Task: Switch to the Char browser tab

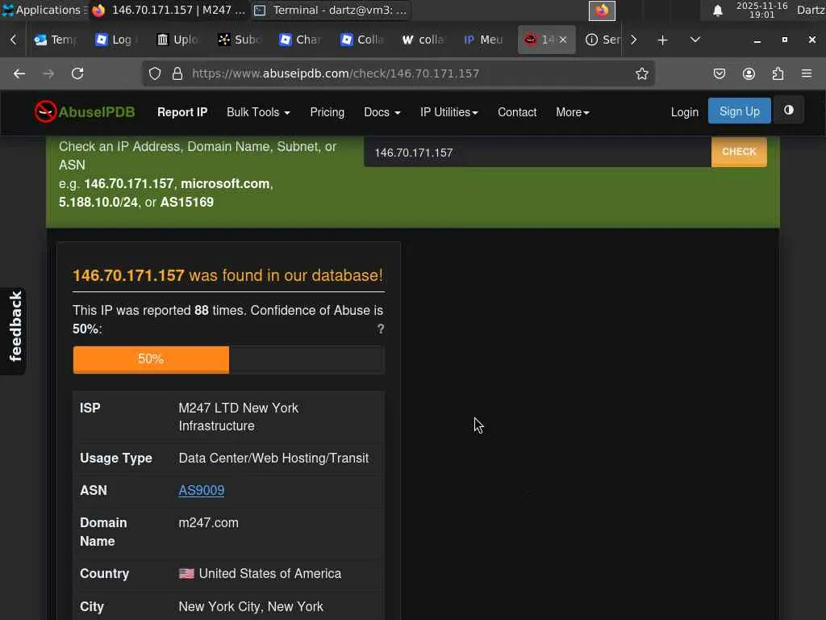Action: pyautogui.click(x=301, y=40)
